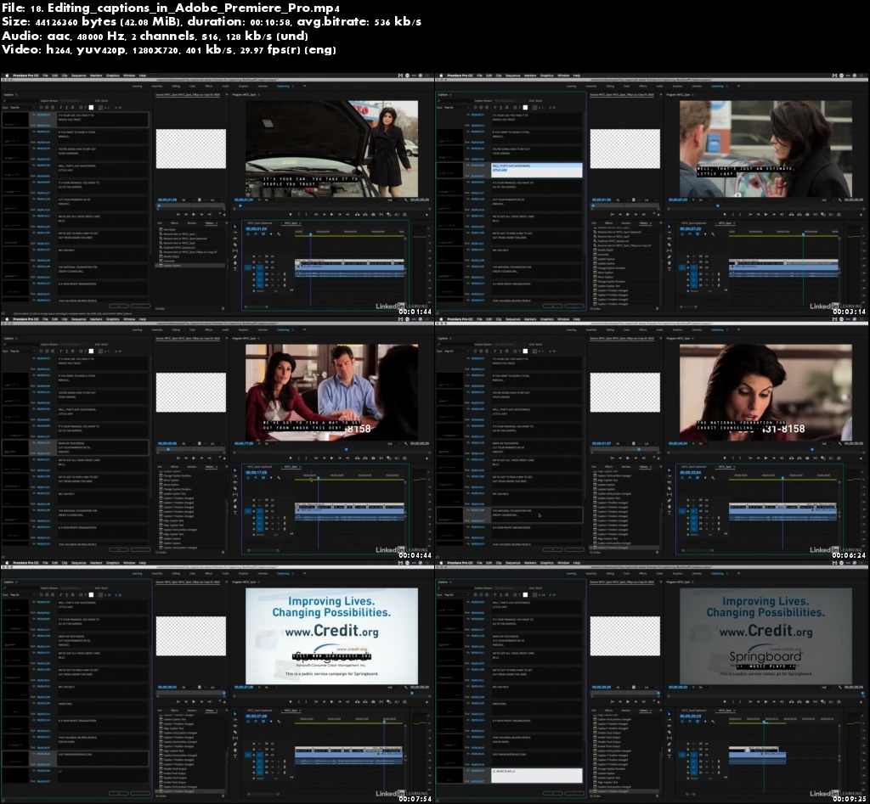Click Program monitor timecode in the 00:03:14 frame
The width and height of the screenshot is (870, 804).
(x=677, y=200)
